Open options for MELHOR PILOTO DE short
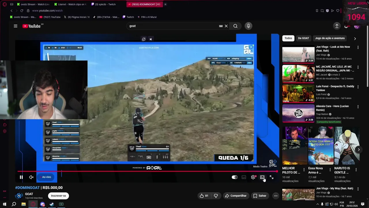Image resolution: width=369 pixels, height=208 pixels. [x=304, y=170]
